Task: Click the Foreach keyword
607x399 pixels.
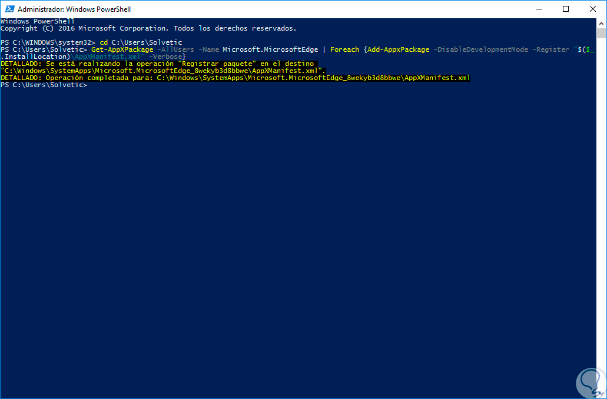Action: point(344,49)
